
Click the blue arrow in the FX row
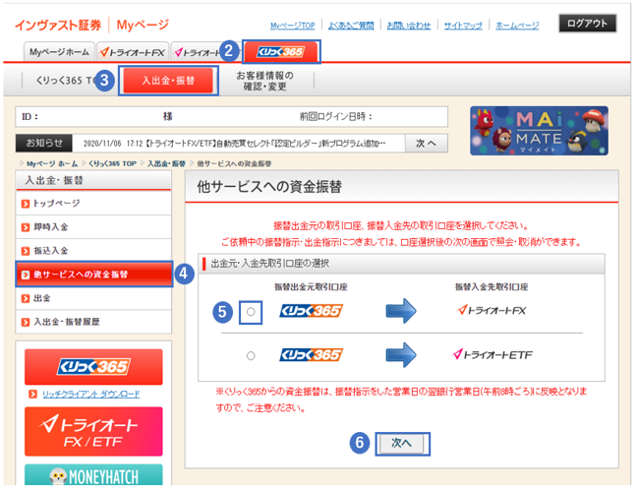pyautogui.click(x=401, y=311)
